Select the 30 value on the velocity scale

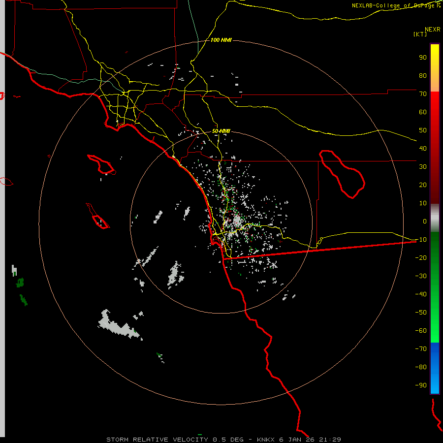click(x=423, y=167)
